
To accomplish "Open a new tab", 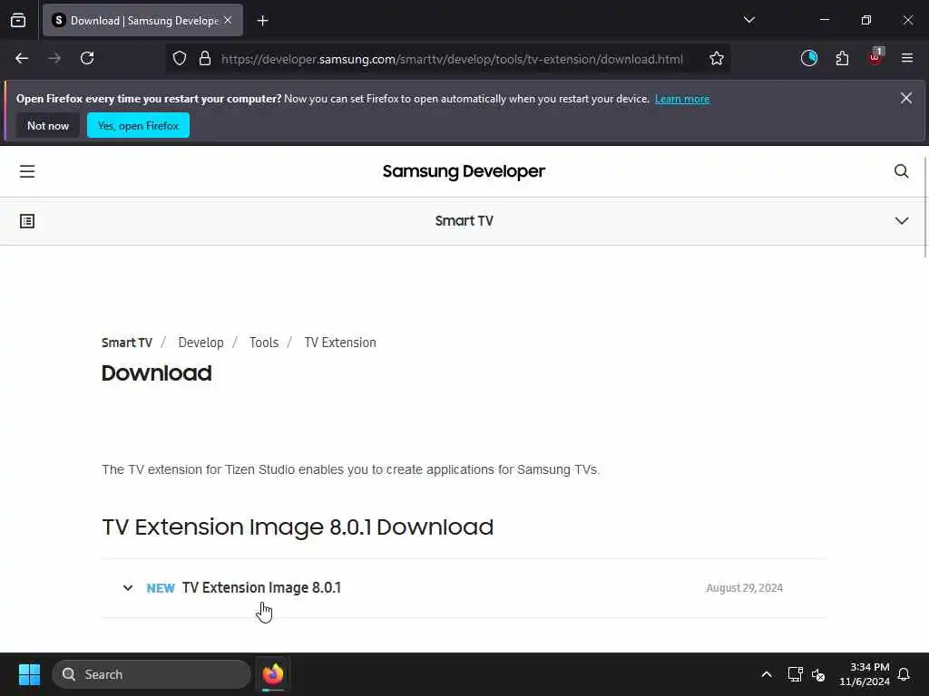I will (262, 21).
